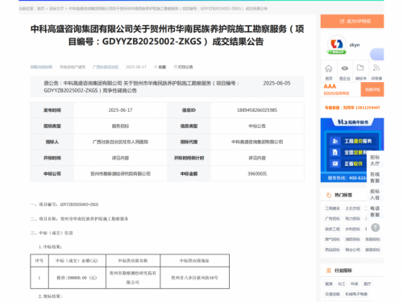Select the 电力招标 hot tag
The image size is (403, 302).
pos(353,218)
